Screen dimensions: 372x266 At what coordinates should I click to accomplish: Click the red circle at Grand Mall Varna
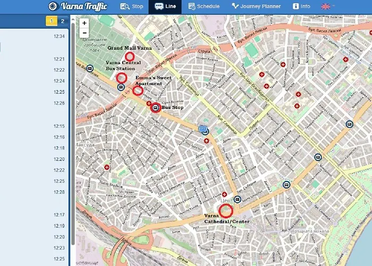point(129,56)
